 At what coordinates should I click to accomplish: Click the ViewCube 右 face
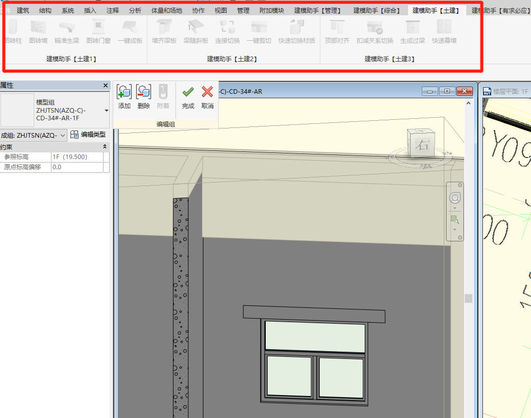point(421,144)
